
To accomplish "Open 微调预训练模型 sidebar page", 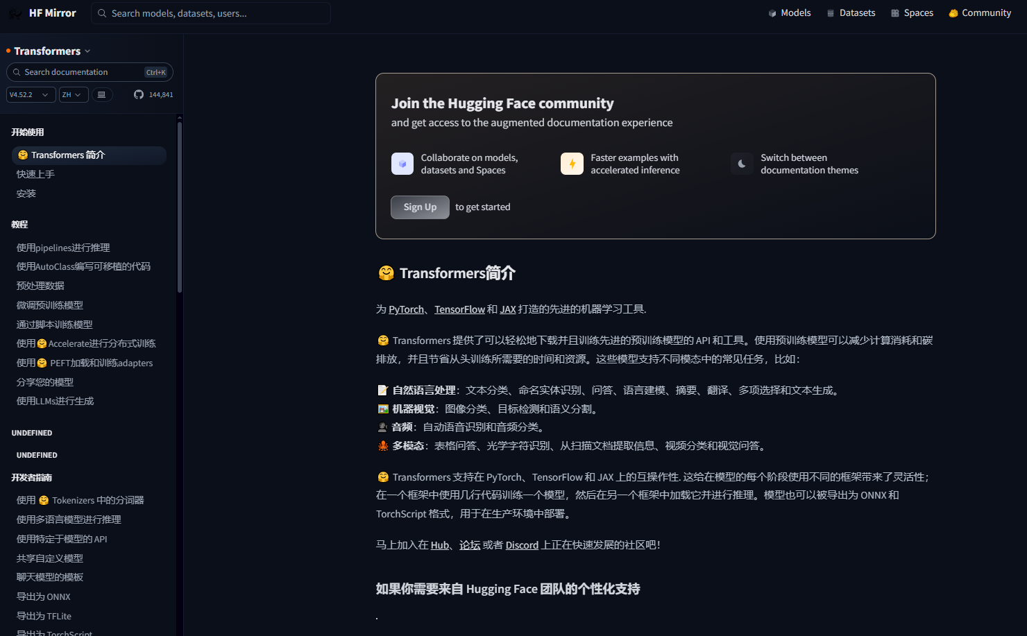I will click(50, 305).
